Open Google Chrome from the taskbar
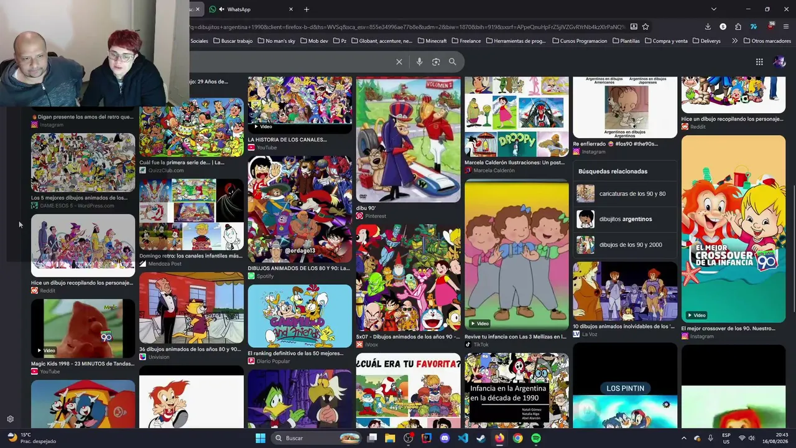The image size is (796, 448). coord(517,438)
